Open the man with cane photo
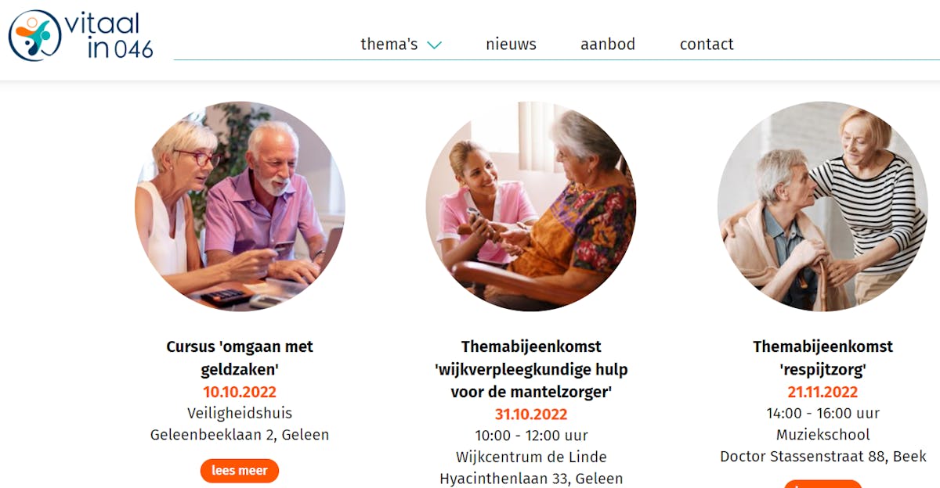This screenshot has height=488, width=940. coord(822,206)
